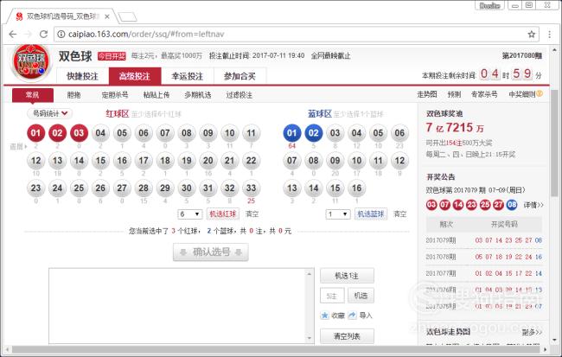The width and height of the screenshot is (562, 357).
Task: Go back using the browser back arrow
Action: [x=13, y=34]
